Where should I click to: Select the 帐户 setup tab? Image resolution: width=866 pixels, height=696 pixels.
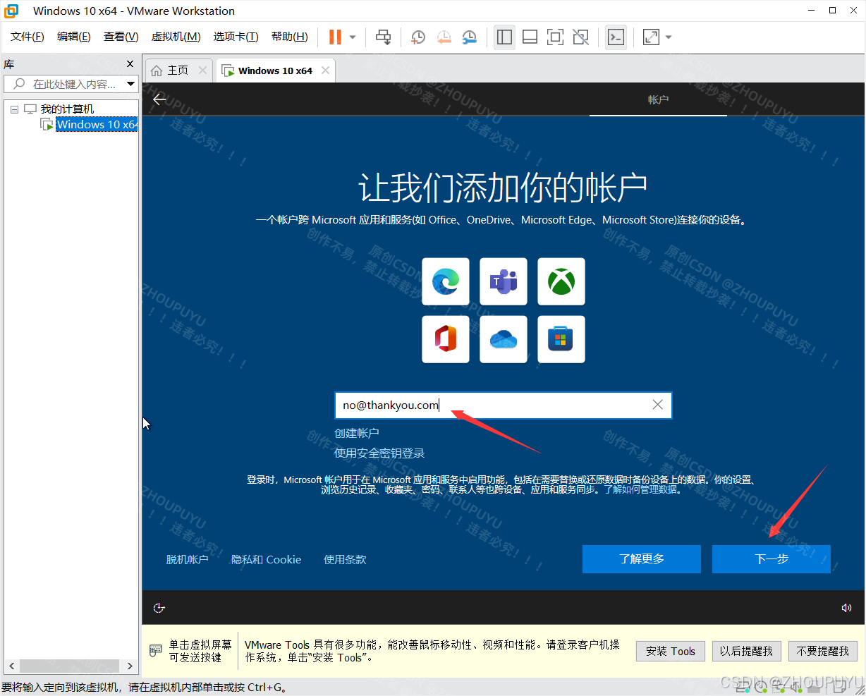point(658,100)
